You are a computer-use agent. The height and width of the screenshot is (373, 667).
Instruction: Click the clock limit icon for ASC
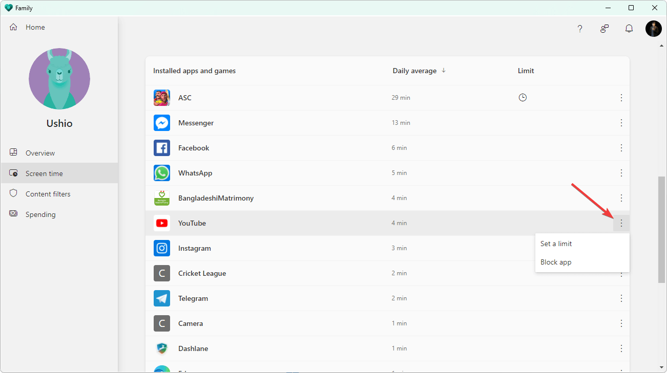coord(523,97)
